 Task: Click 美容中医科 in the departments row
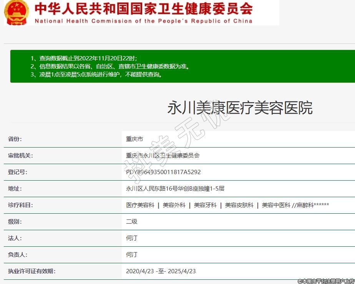pos(276,205)
